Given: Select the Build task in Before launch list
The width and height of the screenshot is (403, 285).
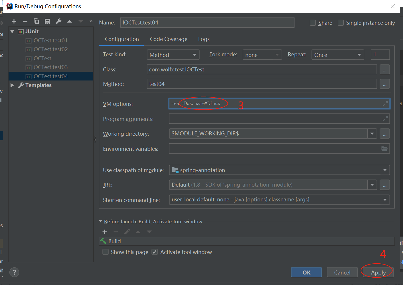Looking at the screenshot, I should (247, 241).
